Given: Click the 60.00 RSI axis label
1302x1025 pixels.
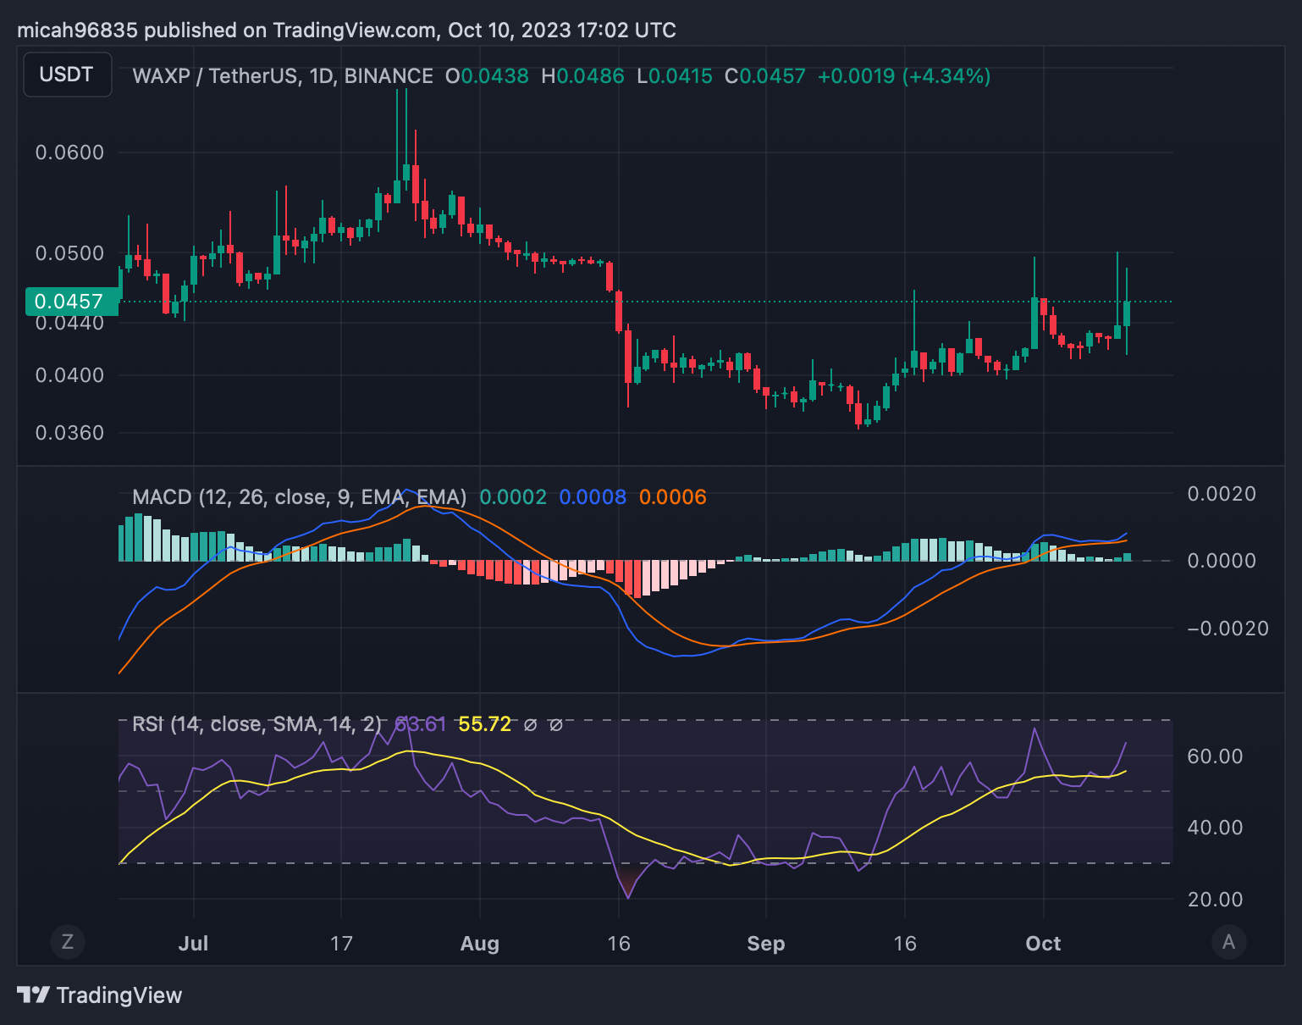Looking at the screenshot, I should 1215,756.
